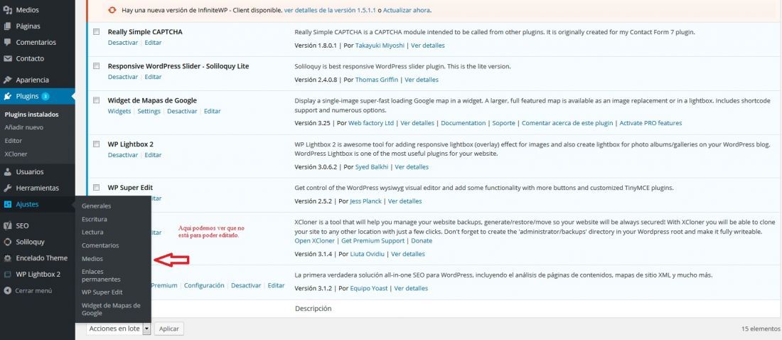Open the SEO plugin Configuración link

[204, 285]
